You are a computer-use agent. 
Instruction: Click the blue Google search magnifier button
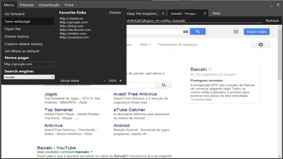[x=197, y=31]
